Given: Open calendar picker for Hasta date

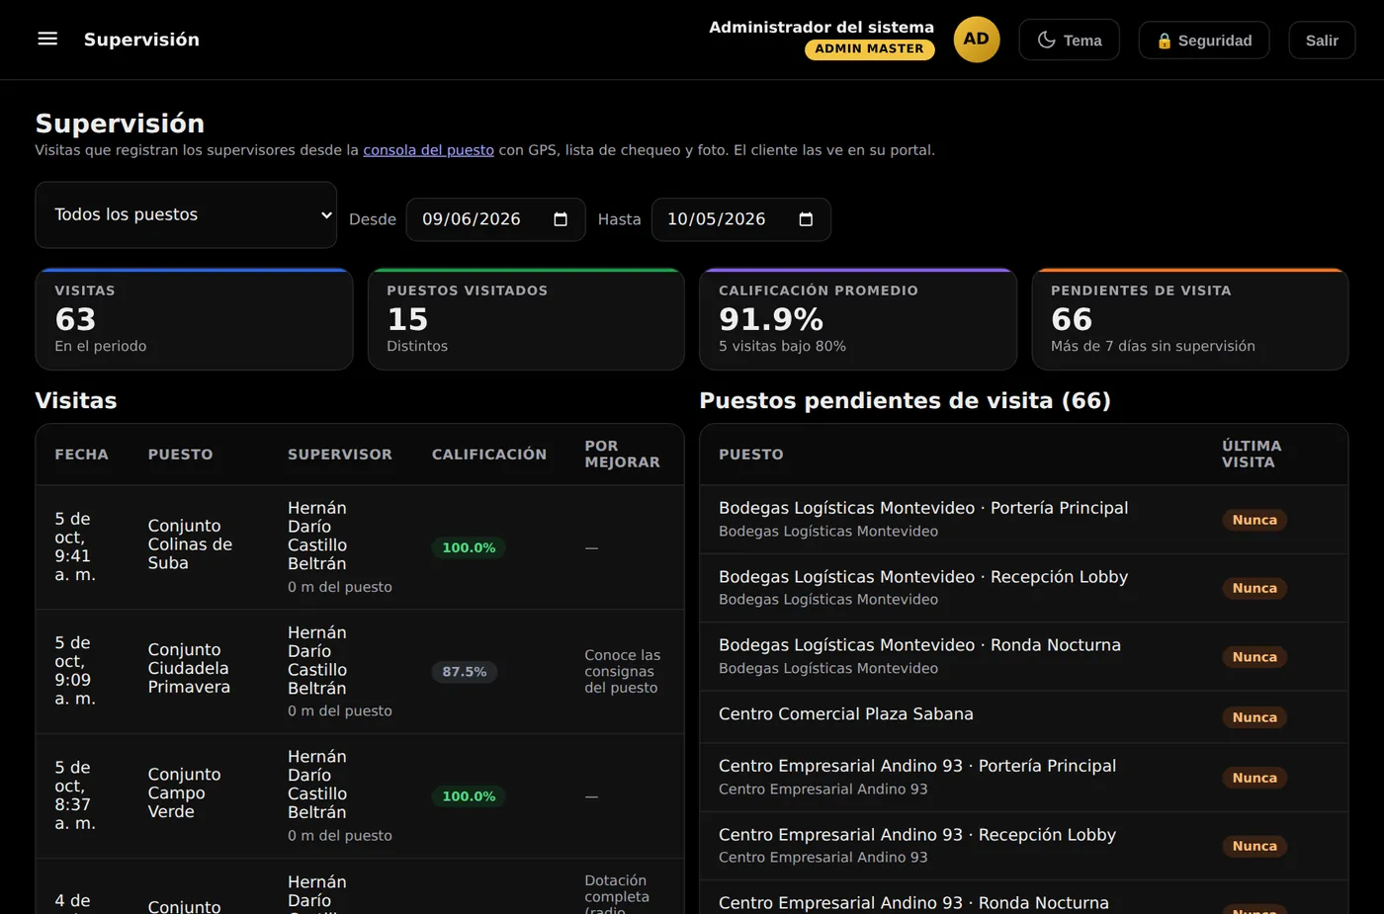Looking at the screenshot, I should [x=806, y=219].
